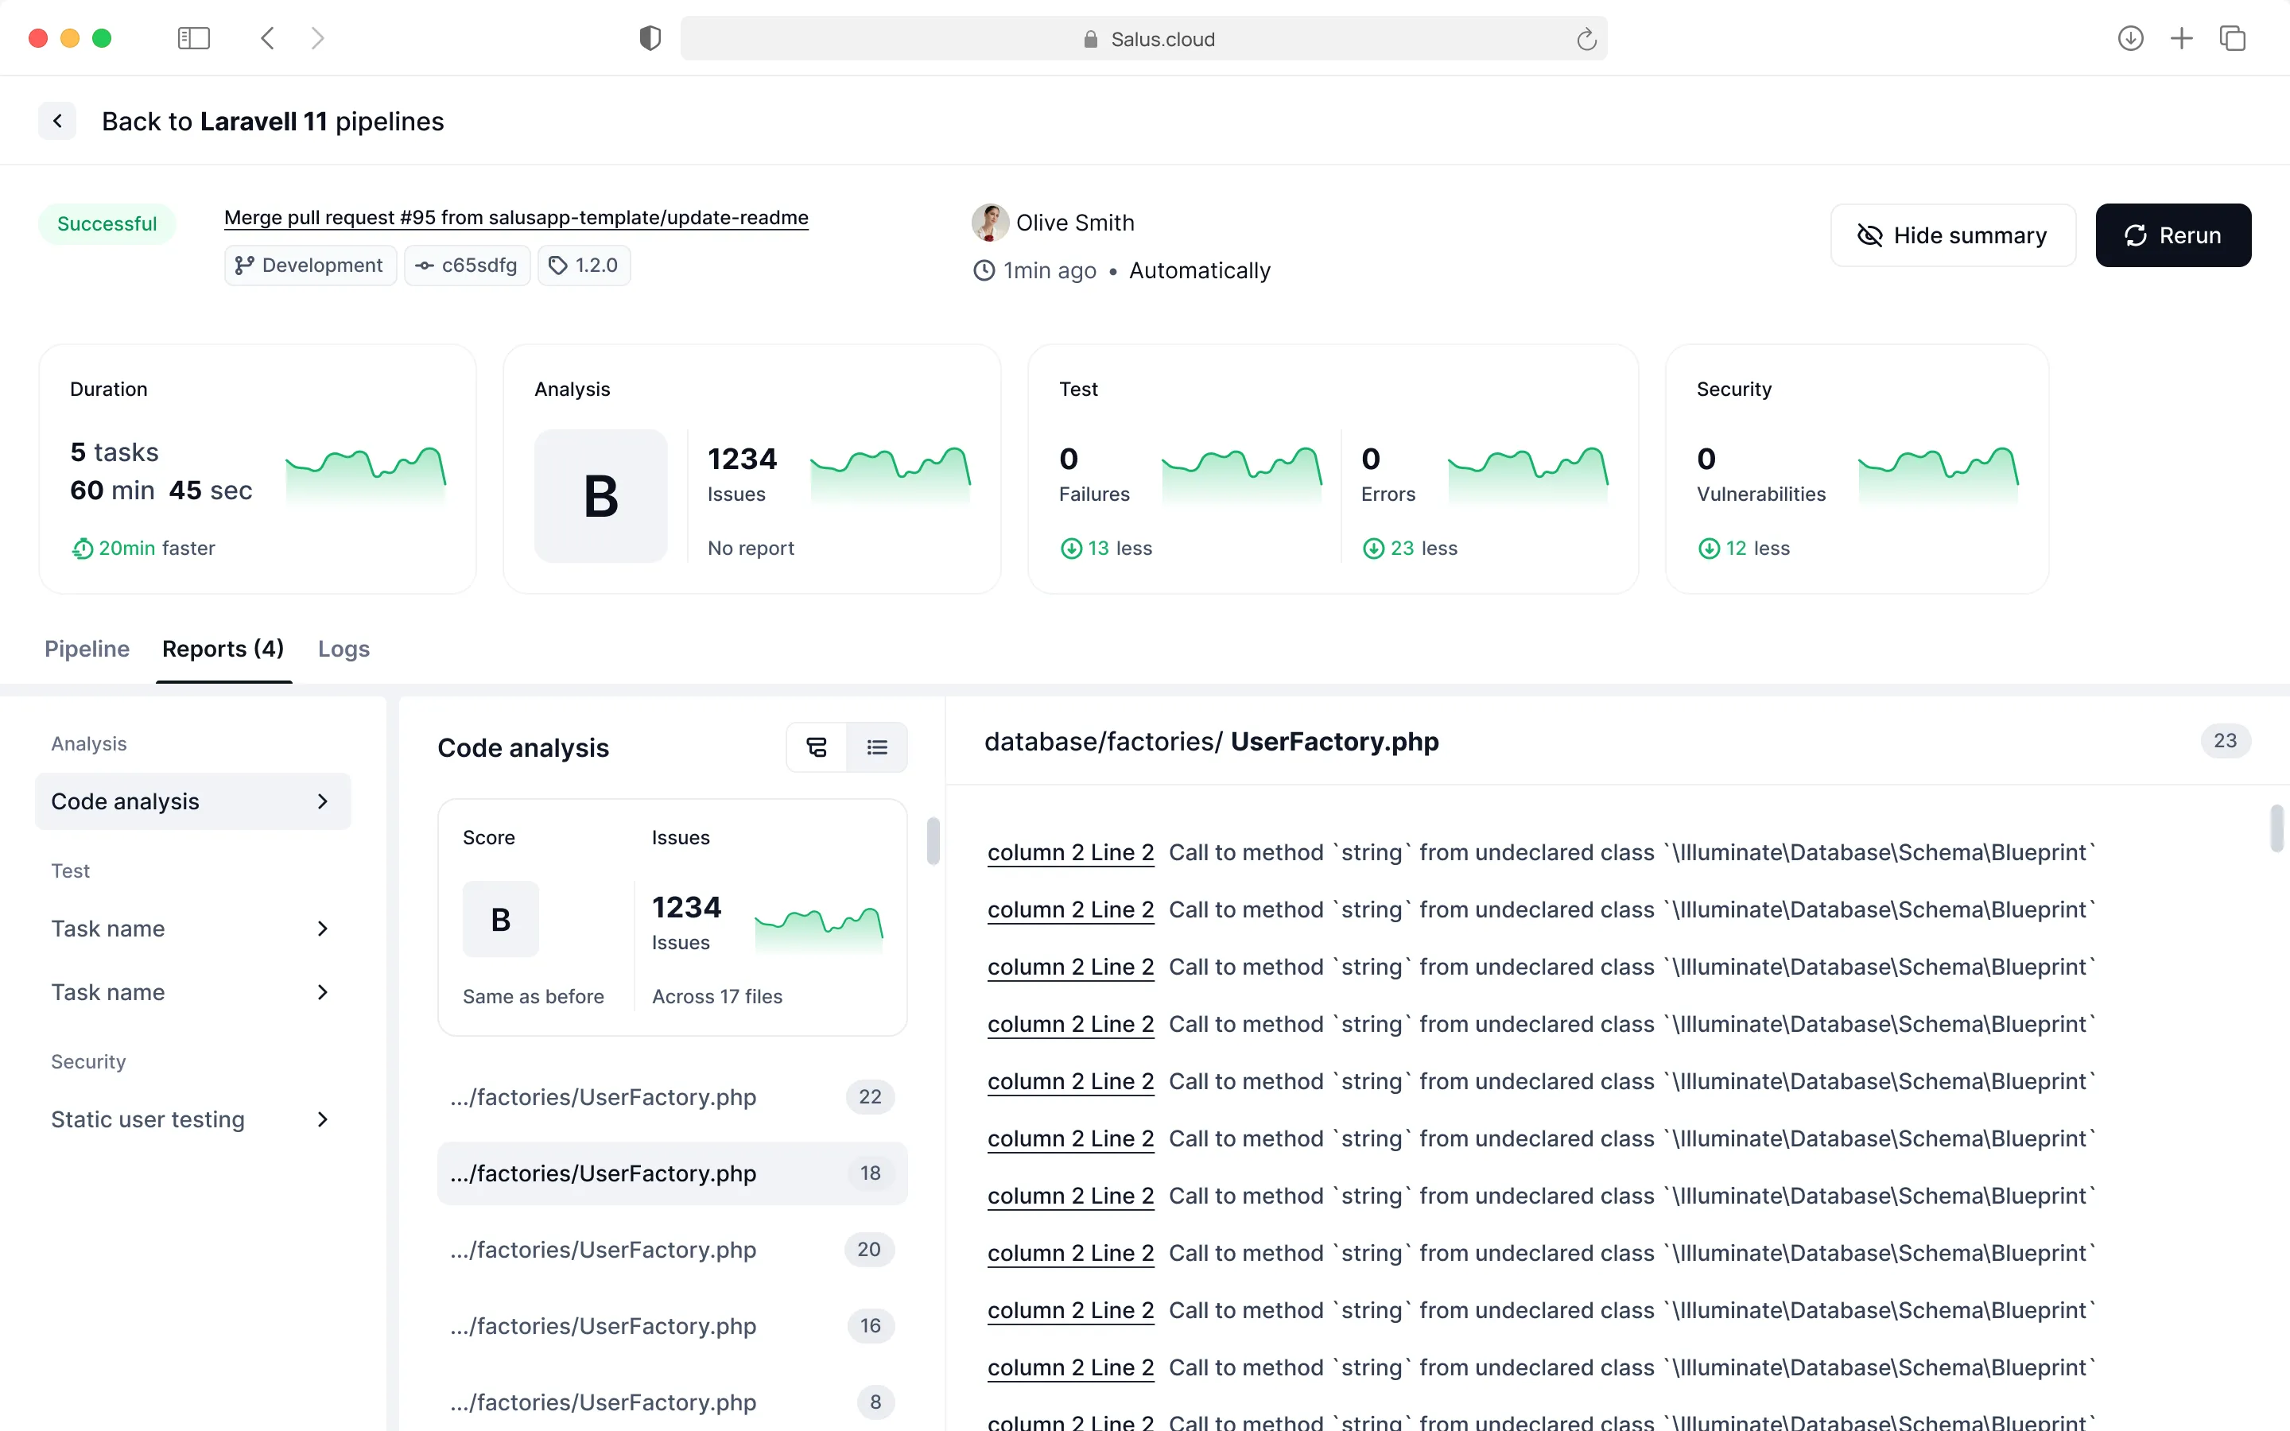Reload page using address bar refresh icon
This screenshot has width=2290, height=1431.
click(x=1586, y=39)
